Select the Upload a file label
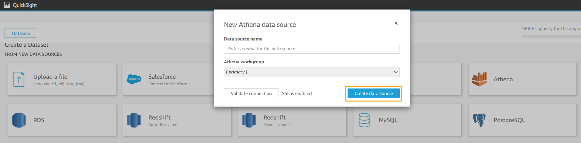 click(x=50, y=77)
